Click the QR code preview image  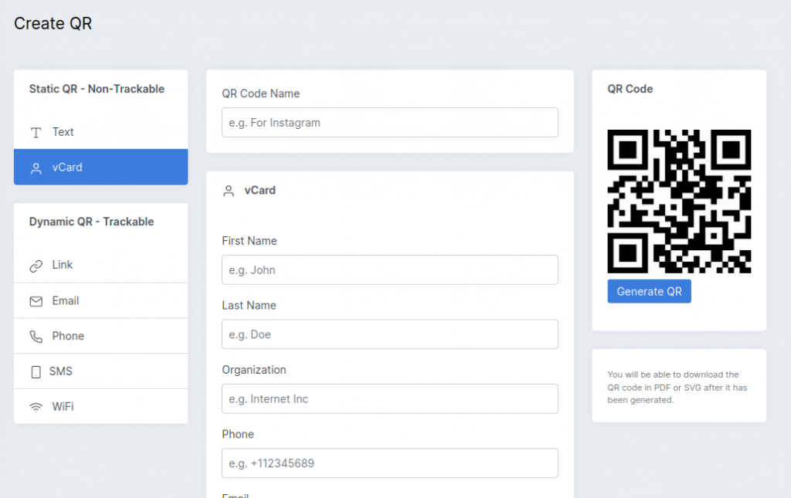[x=679, y=201]
